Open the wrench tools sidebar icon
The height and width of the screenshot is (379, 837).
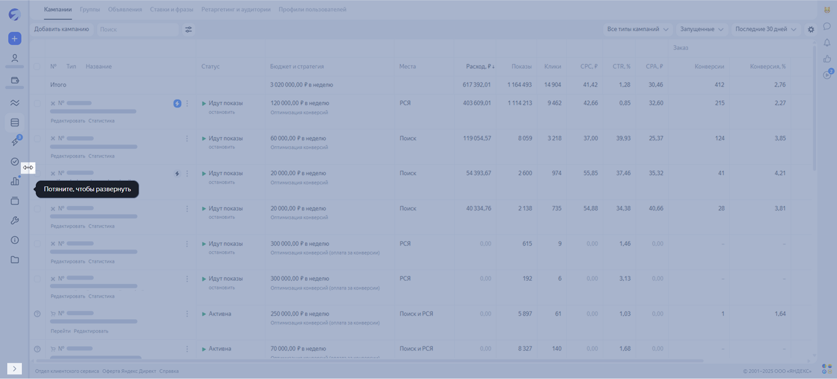(15, 220)
